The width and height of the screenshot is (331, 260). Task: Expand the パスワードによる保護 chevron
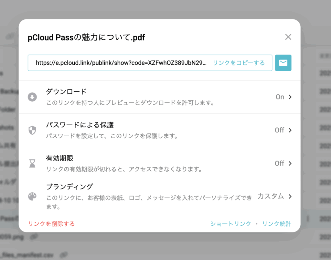pos(290,130)
